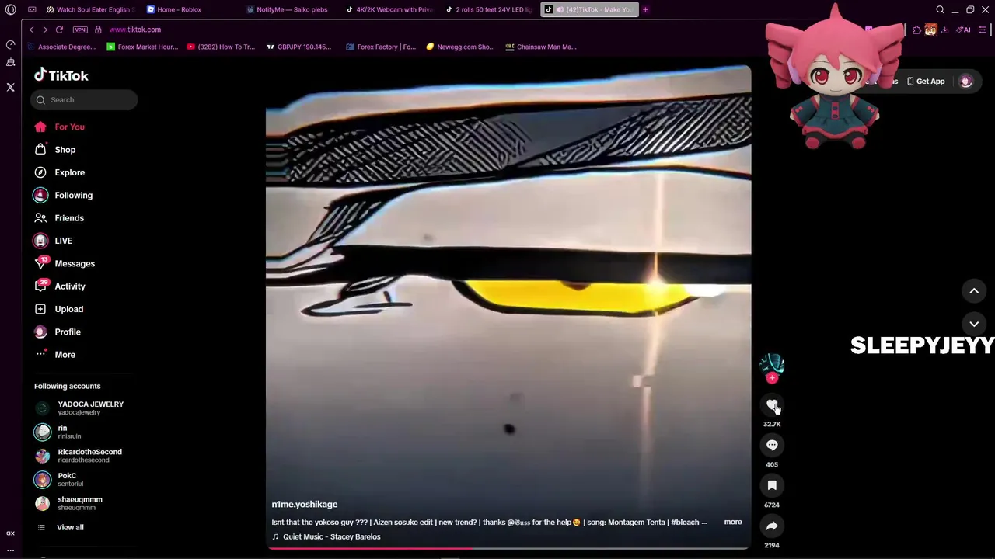Screen dimensions: 995x559
Task: Click the address bar URL
Action: (x=135, y=30)
